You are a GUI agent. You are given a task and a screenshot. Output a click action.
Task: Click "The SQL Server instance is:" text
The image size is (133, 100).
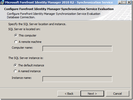[x=26, y=58]
